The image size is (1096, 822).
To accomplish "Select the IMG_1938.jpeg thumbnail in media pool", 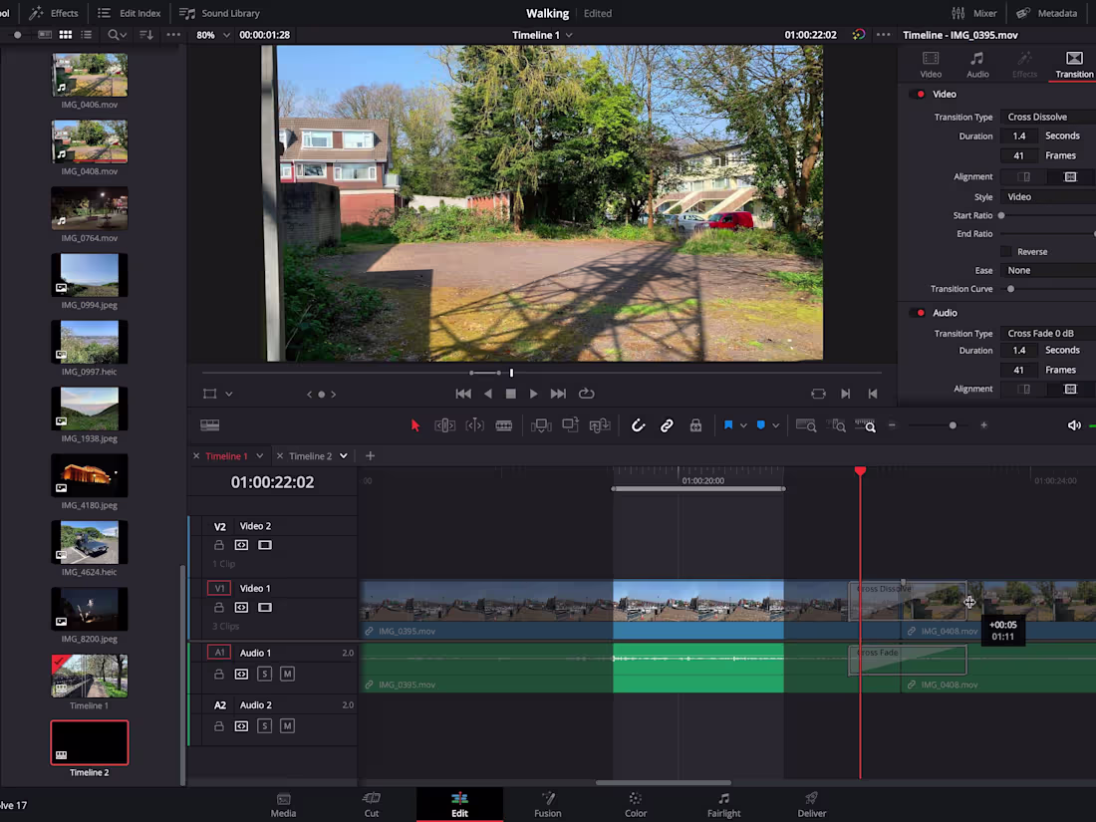I will [89, 409].
